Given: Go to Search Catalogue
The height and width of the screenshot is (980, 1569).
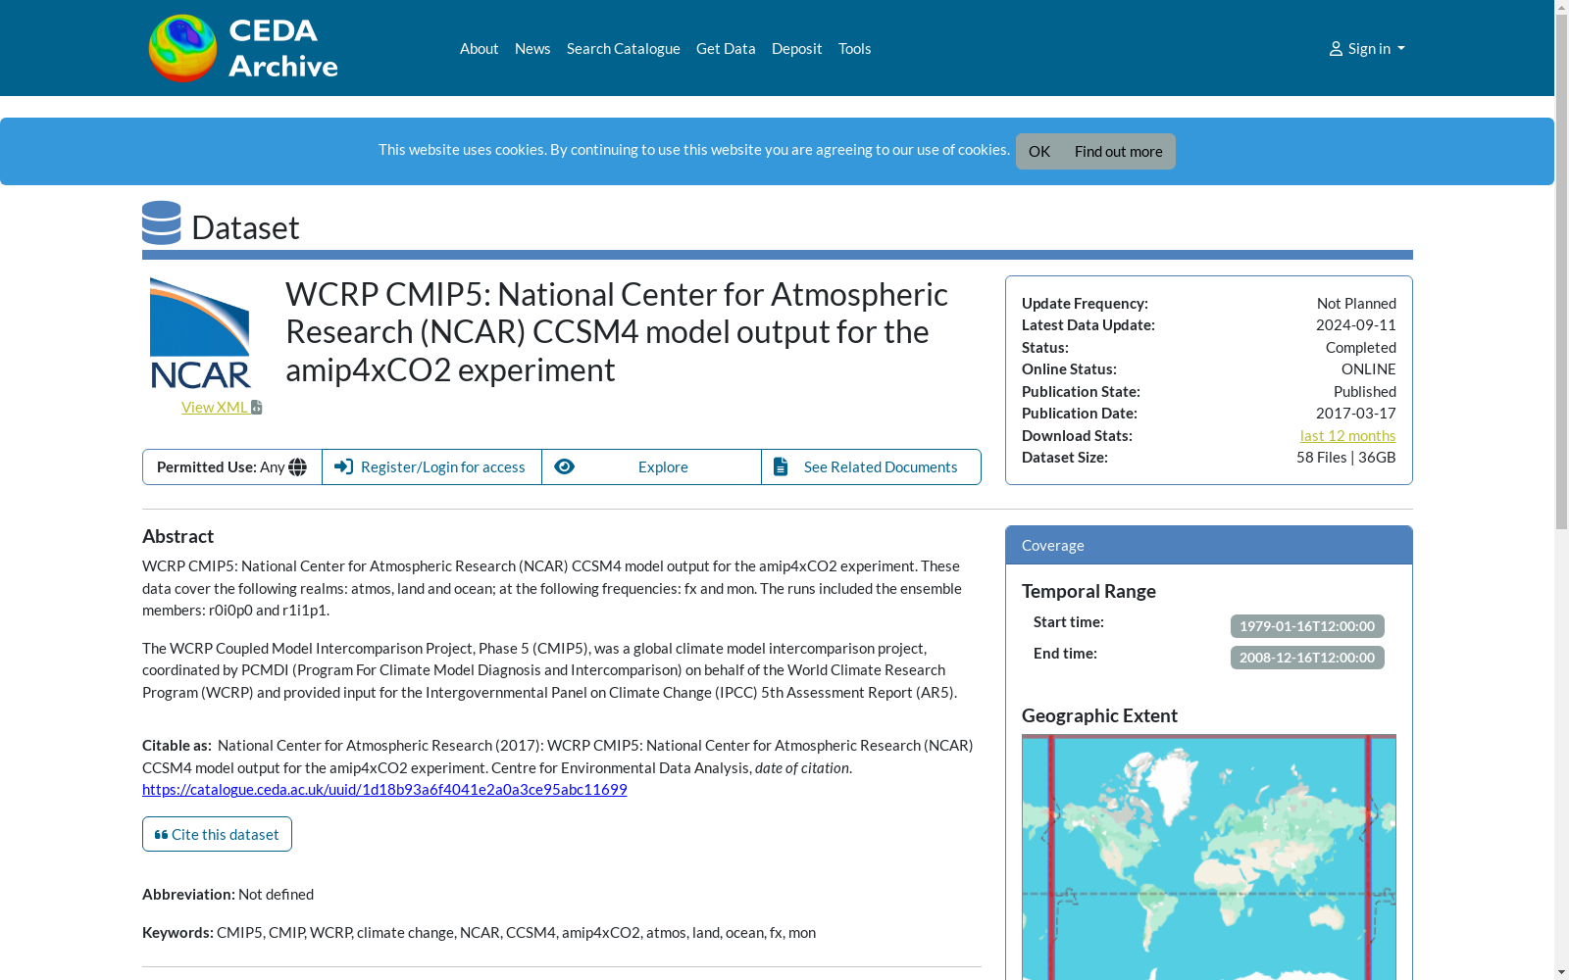Looking at the screenshot, I should coord(624,48).
